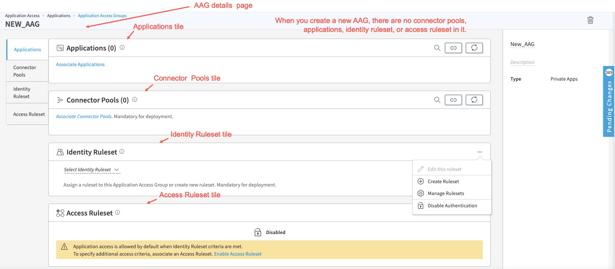Click the Enable Access Ruleset link
This screenshot has width=615, height=269.
point(238,254)
